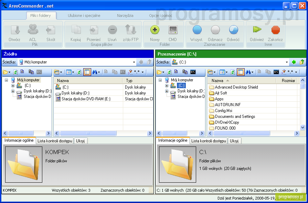
Task: Click the Odznacz deselect icon
Action: coord(215,30)
